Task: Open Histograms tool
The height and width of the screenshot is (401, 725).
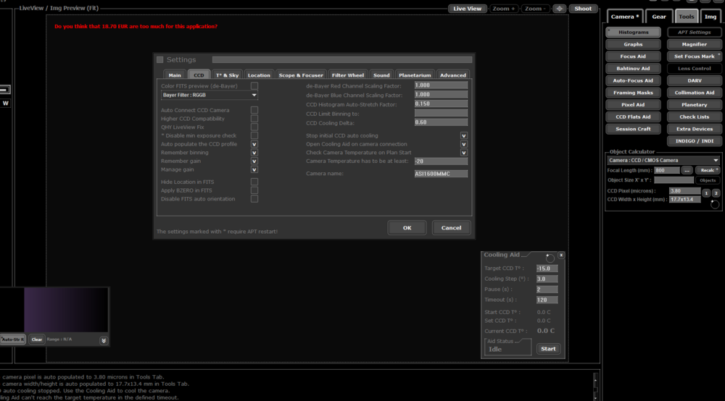Action: (633, 33)
